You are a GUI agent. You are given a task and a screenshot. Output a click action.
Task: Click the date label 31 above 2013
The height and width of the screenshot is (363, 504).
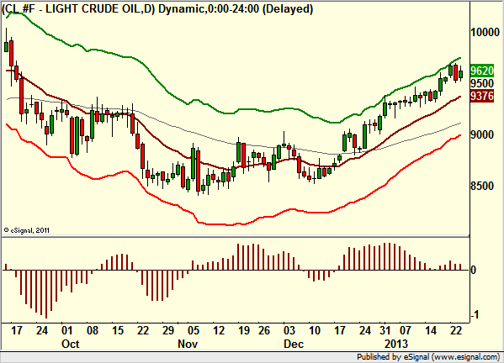(385, 330)
